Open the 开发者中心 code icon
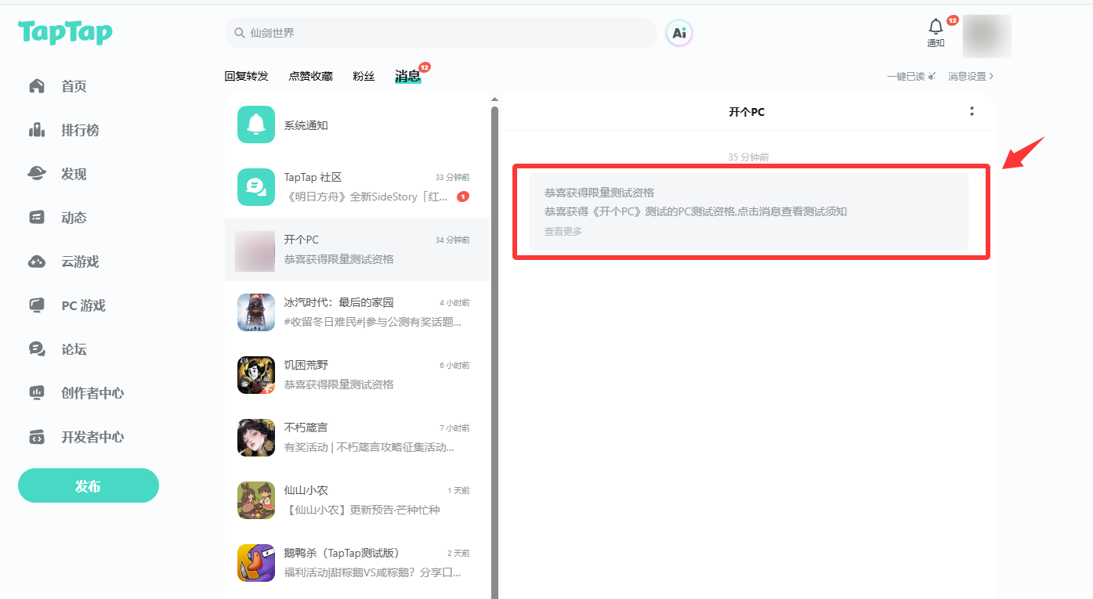The height and width of the screenshot is (599, 1093). (37, 437)
